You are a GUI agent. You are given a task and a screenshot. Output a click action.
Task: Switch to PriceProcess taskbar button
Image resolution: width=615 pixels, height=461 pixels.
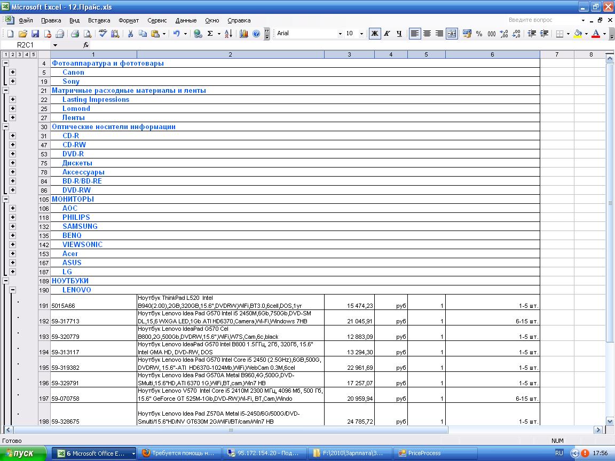(x=437, y=453)
